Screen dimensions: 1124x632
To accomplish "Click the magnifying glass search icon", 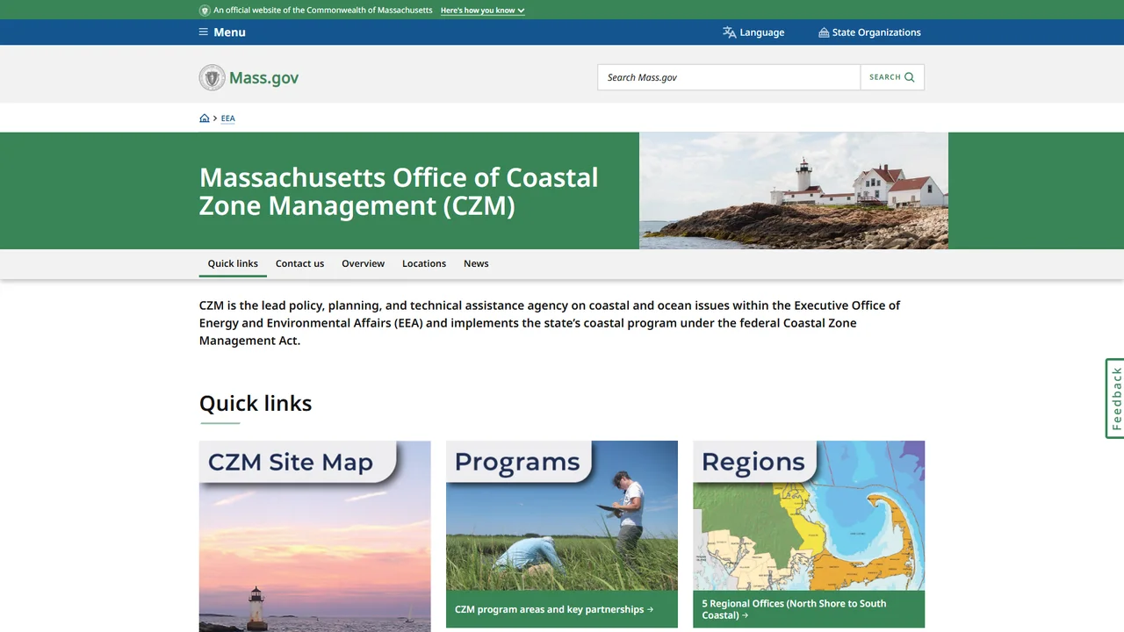I will 910,77.
